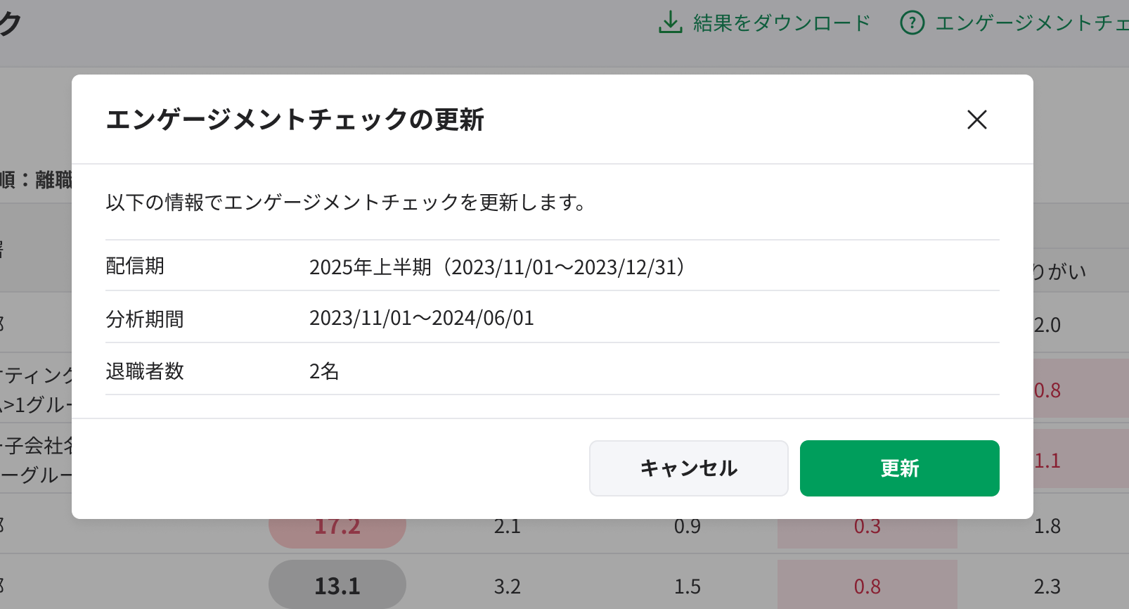Click the 配信期 row label
Viewport: 1129px width, 609px height.
[x=135, y=266]
